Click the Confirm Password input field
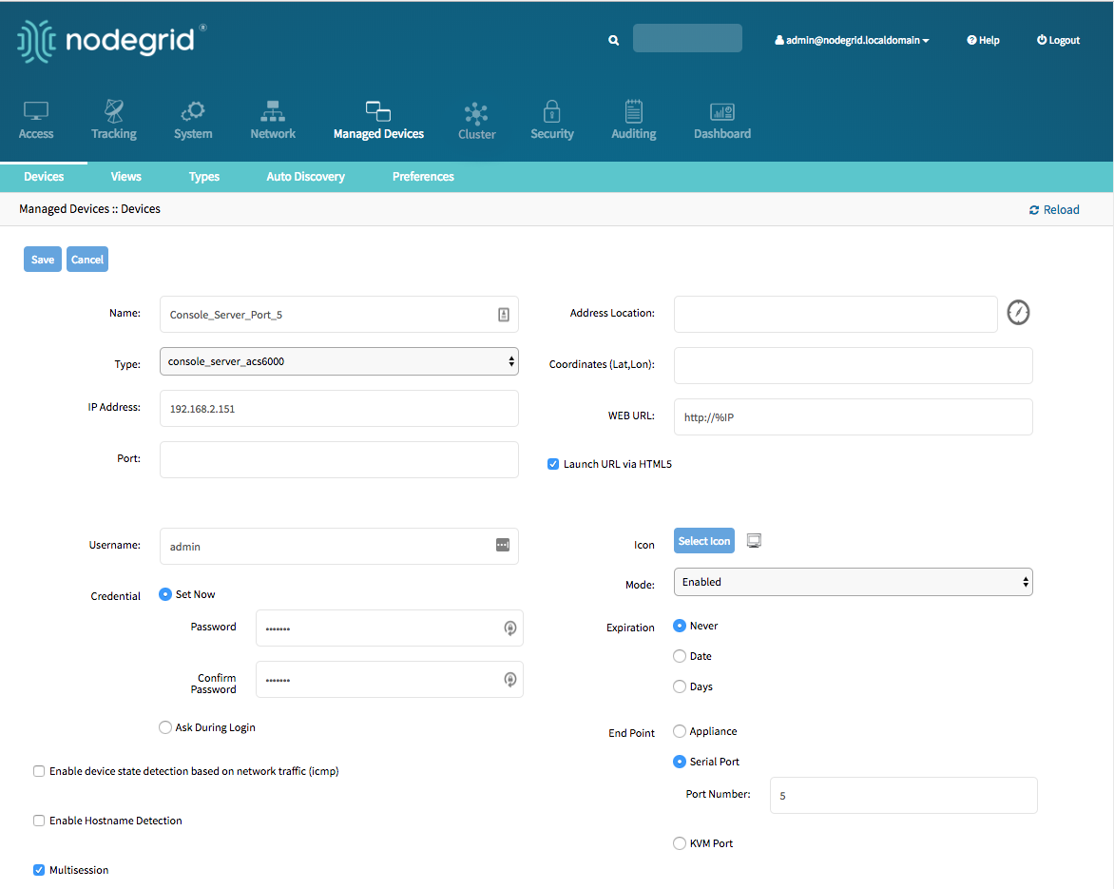This screenshot has width=1114, height=889. click(390, 680)
